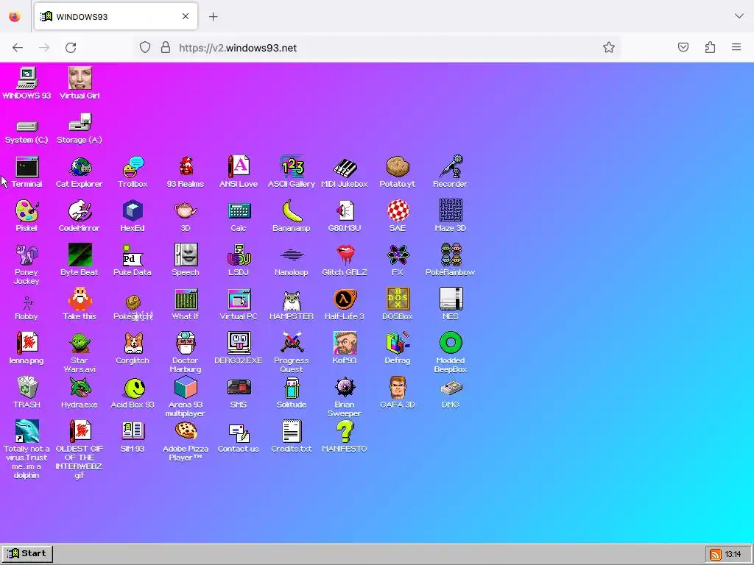
Task: Open the Maze 3D icon
Action: (x=451, y=211)
